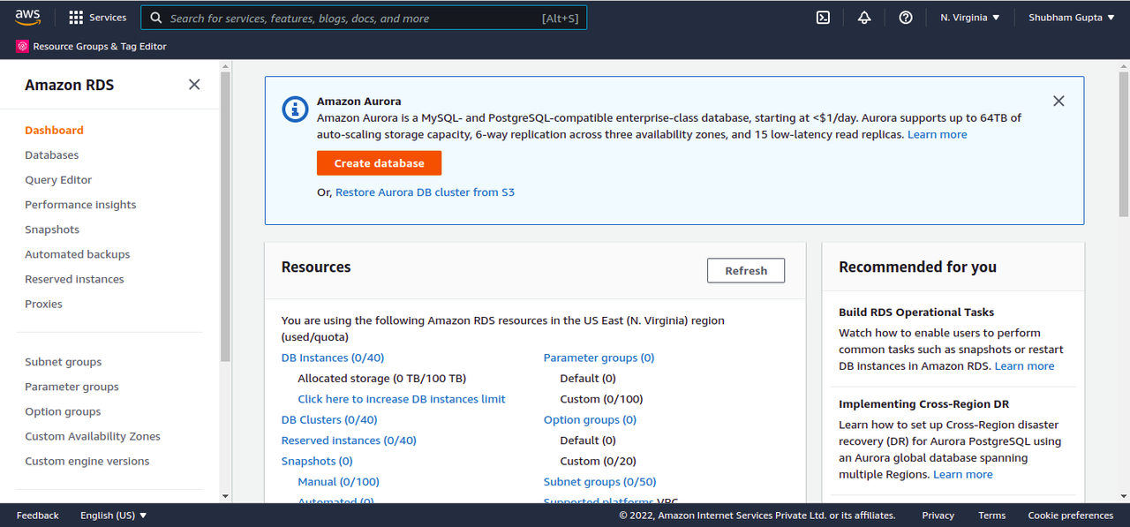Click the Feedback footer link
Viewport: 1130px width, 527px height.
point(37,516)
